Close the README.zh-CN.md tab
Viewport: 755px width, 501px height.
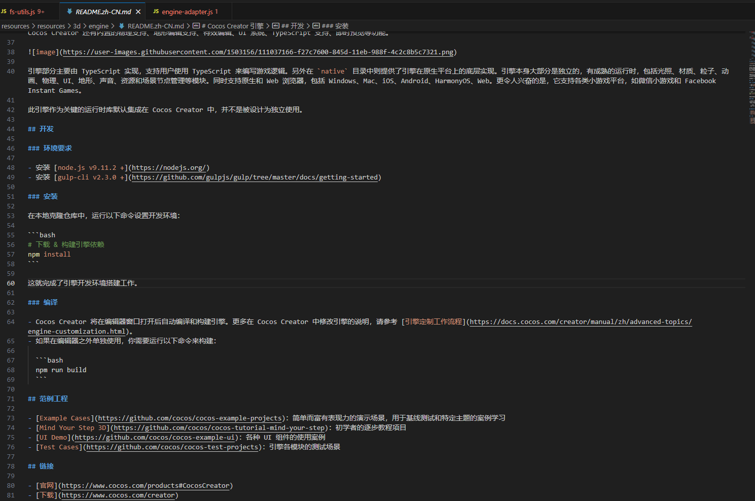(138, 12)
